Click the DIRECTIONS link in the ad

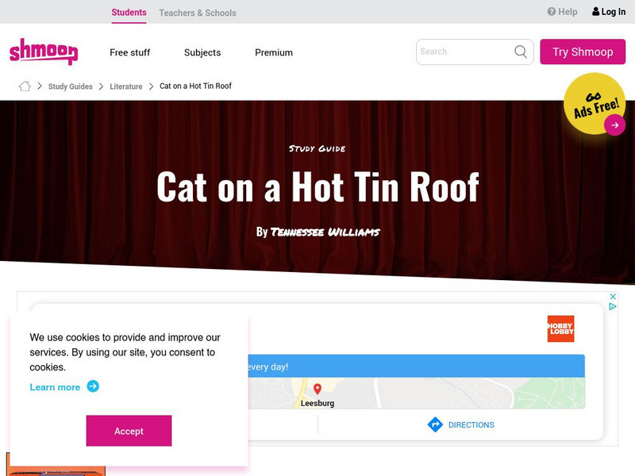click(471, 424)
